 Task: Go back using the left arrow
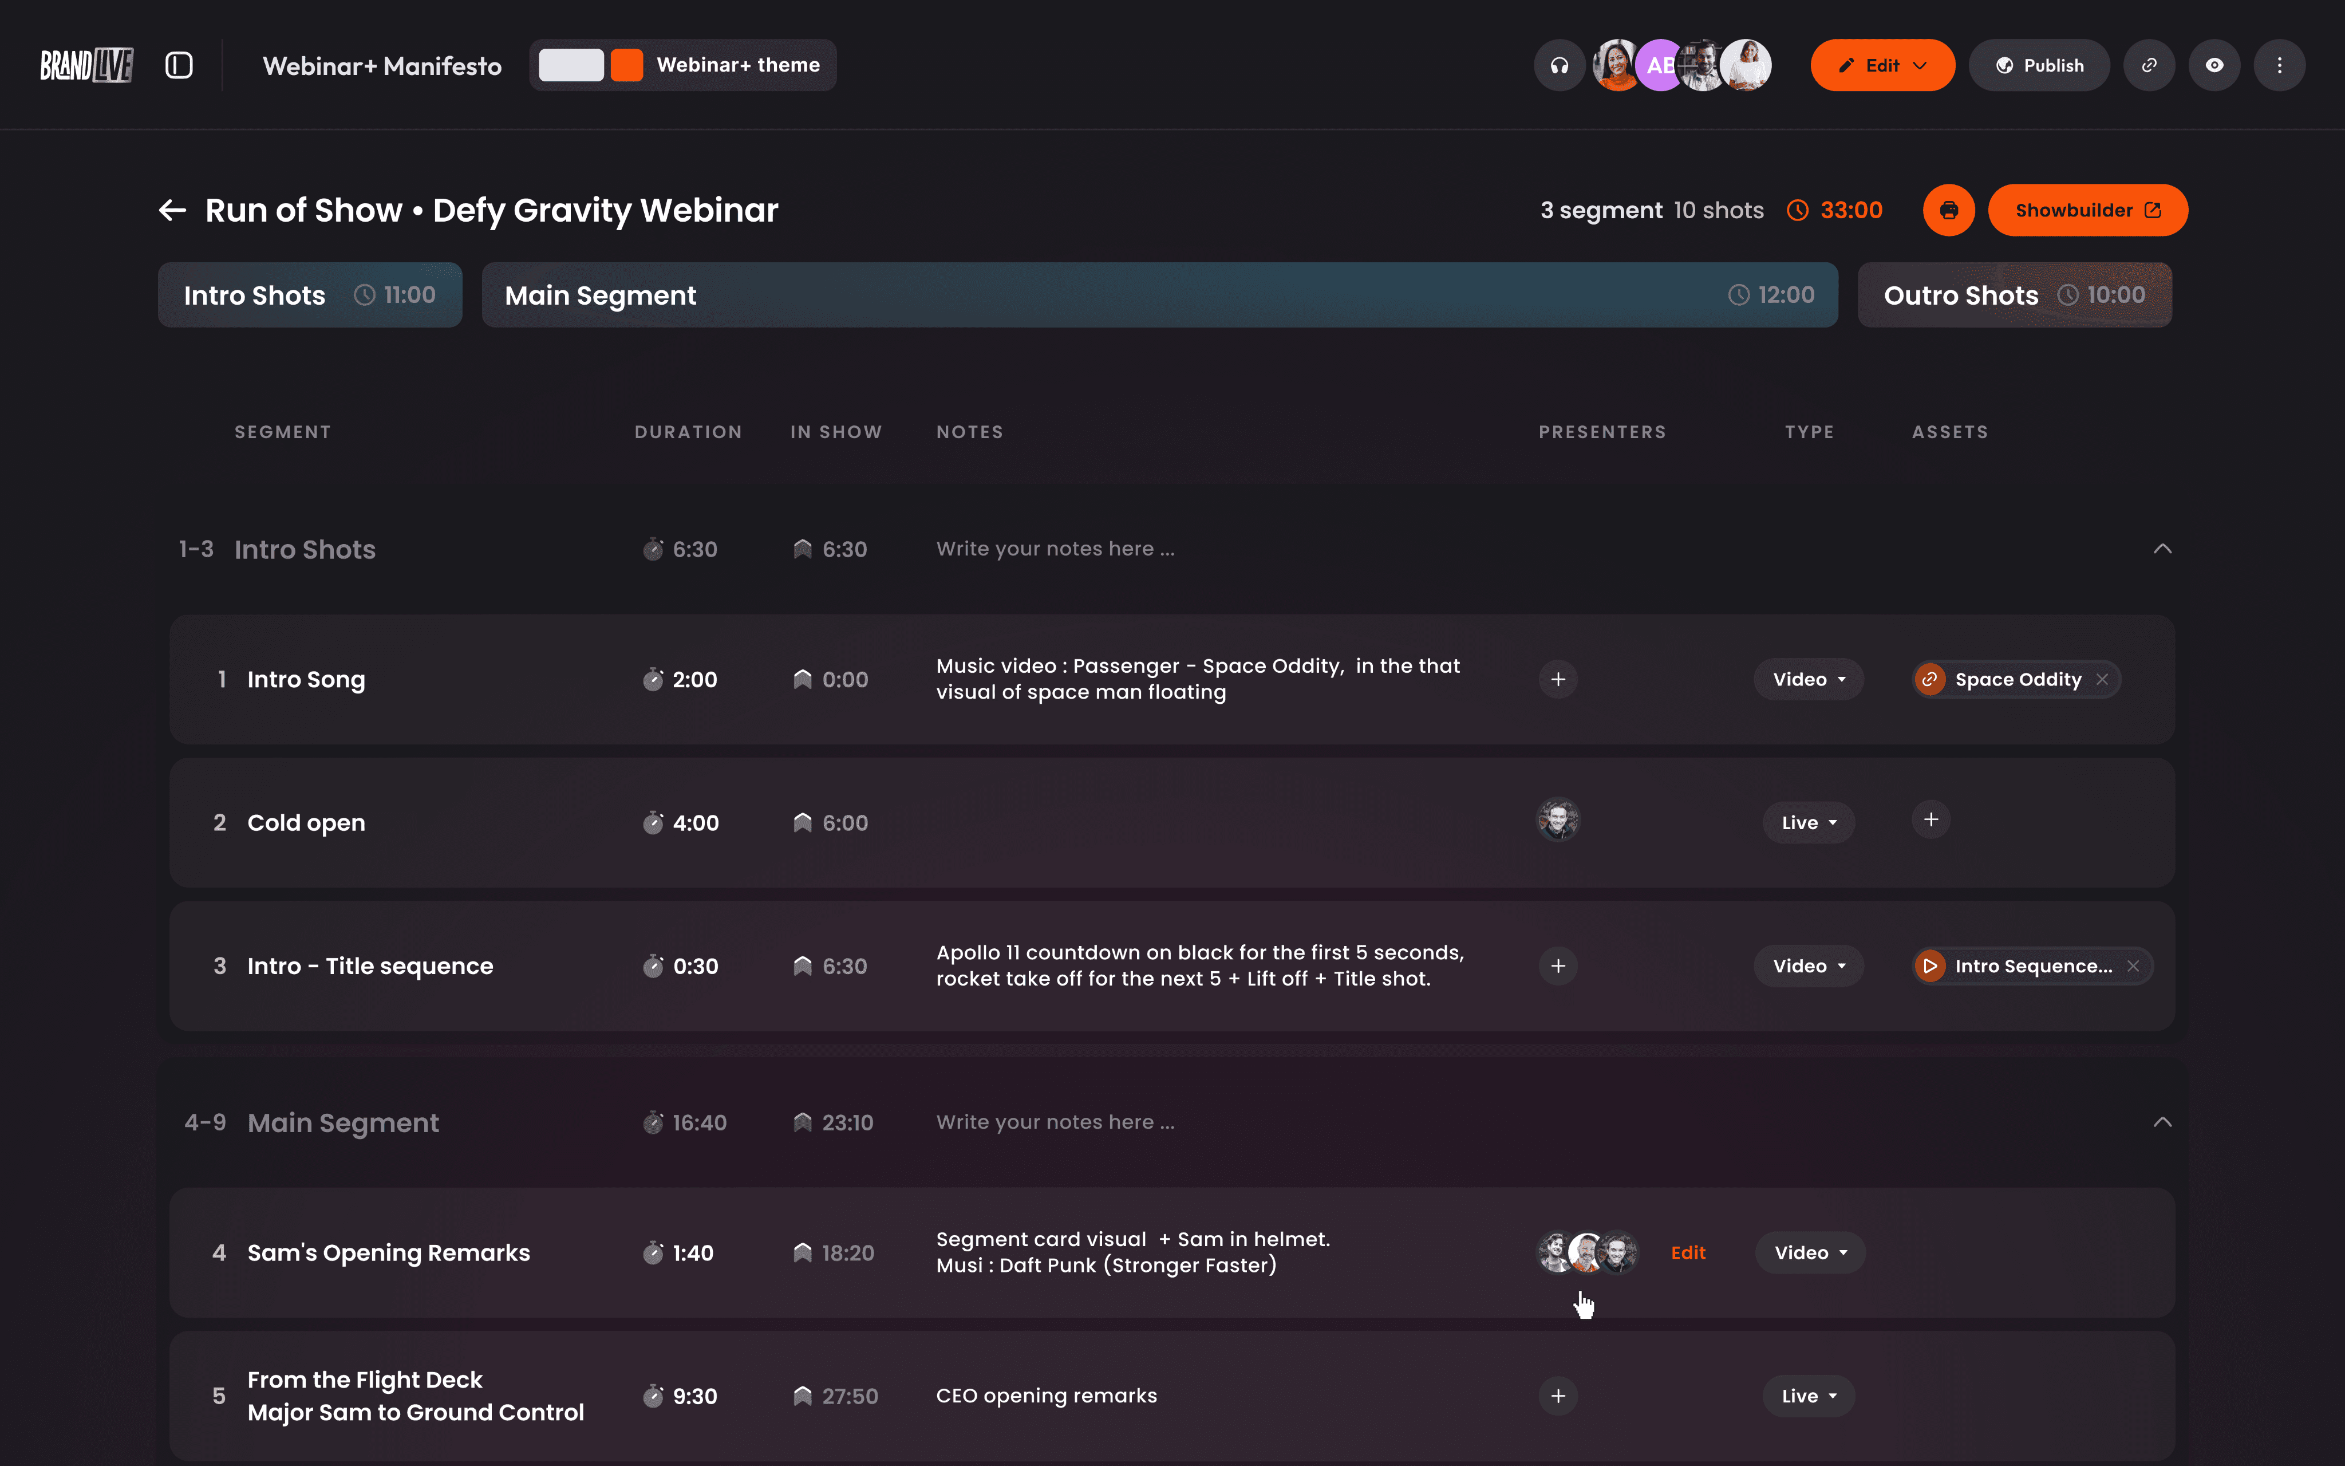pyautogui.click(x=172, y=210)
